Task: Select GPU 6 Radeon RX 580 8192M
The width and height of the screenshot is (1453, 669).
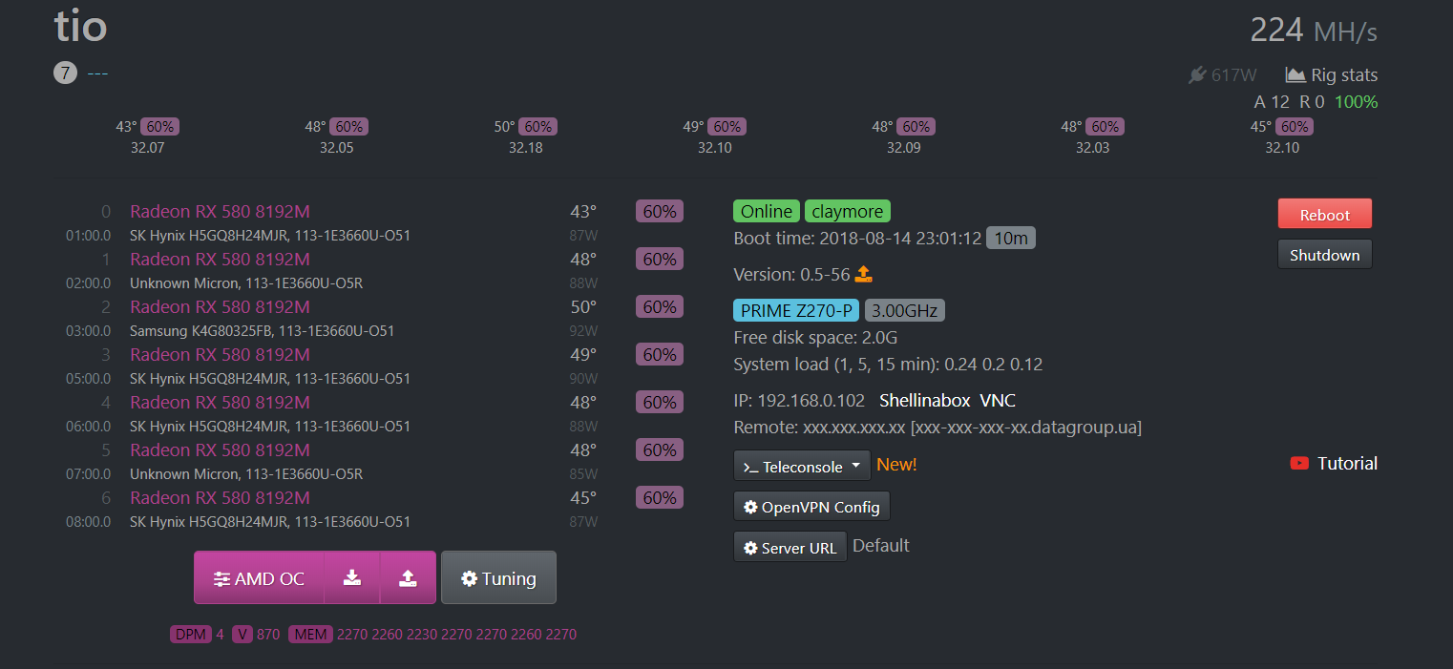Action: click(220, 498)
